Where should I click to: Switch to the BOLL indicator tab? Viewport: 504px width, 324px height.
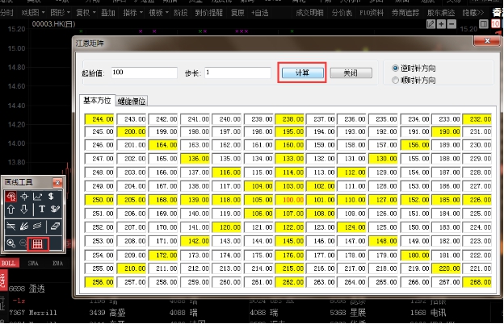pos(10,262)
